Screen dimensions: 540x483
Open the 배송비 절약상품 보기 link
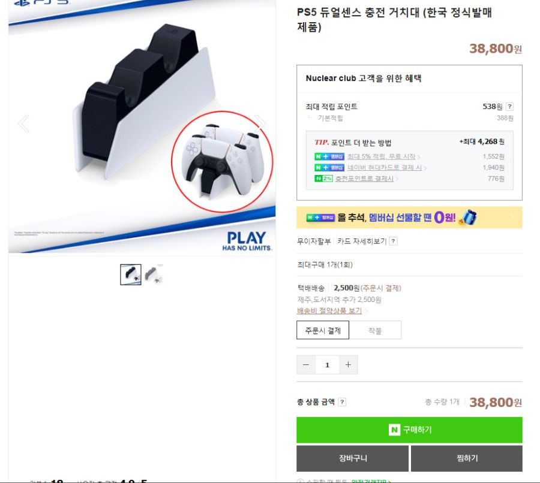pyautogui.click(x=329, y=310)
